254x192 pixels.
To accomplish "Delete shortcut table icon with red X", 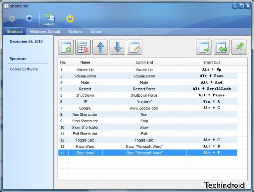I will [x=83, y=47].
